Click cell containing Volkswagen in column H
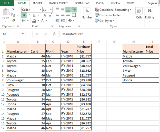 [134, 66]
